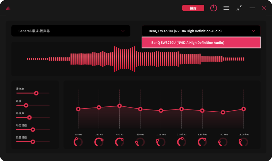Click the 环境 label text

point(19,101)
